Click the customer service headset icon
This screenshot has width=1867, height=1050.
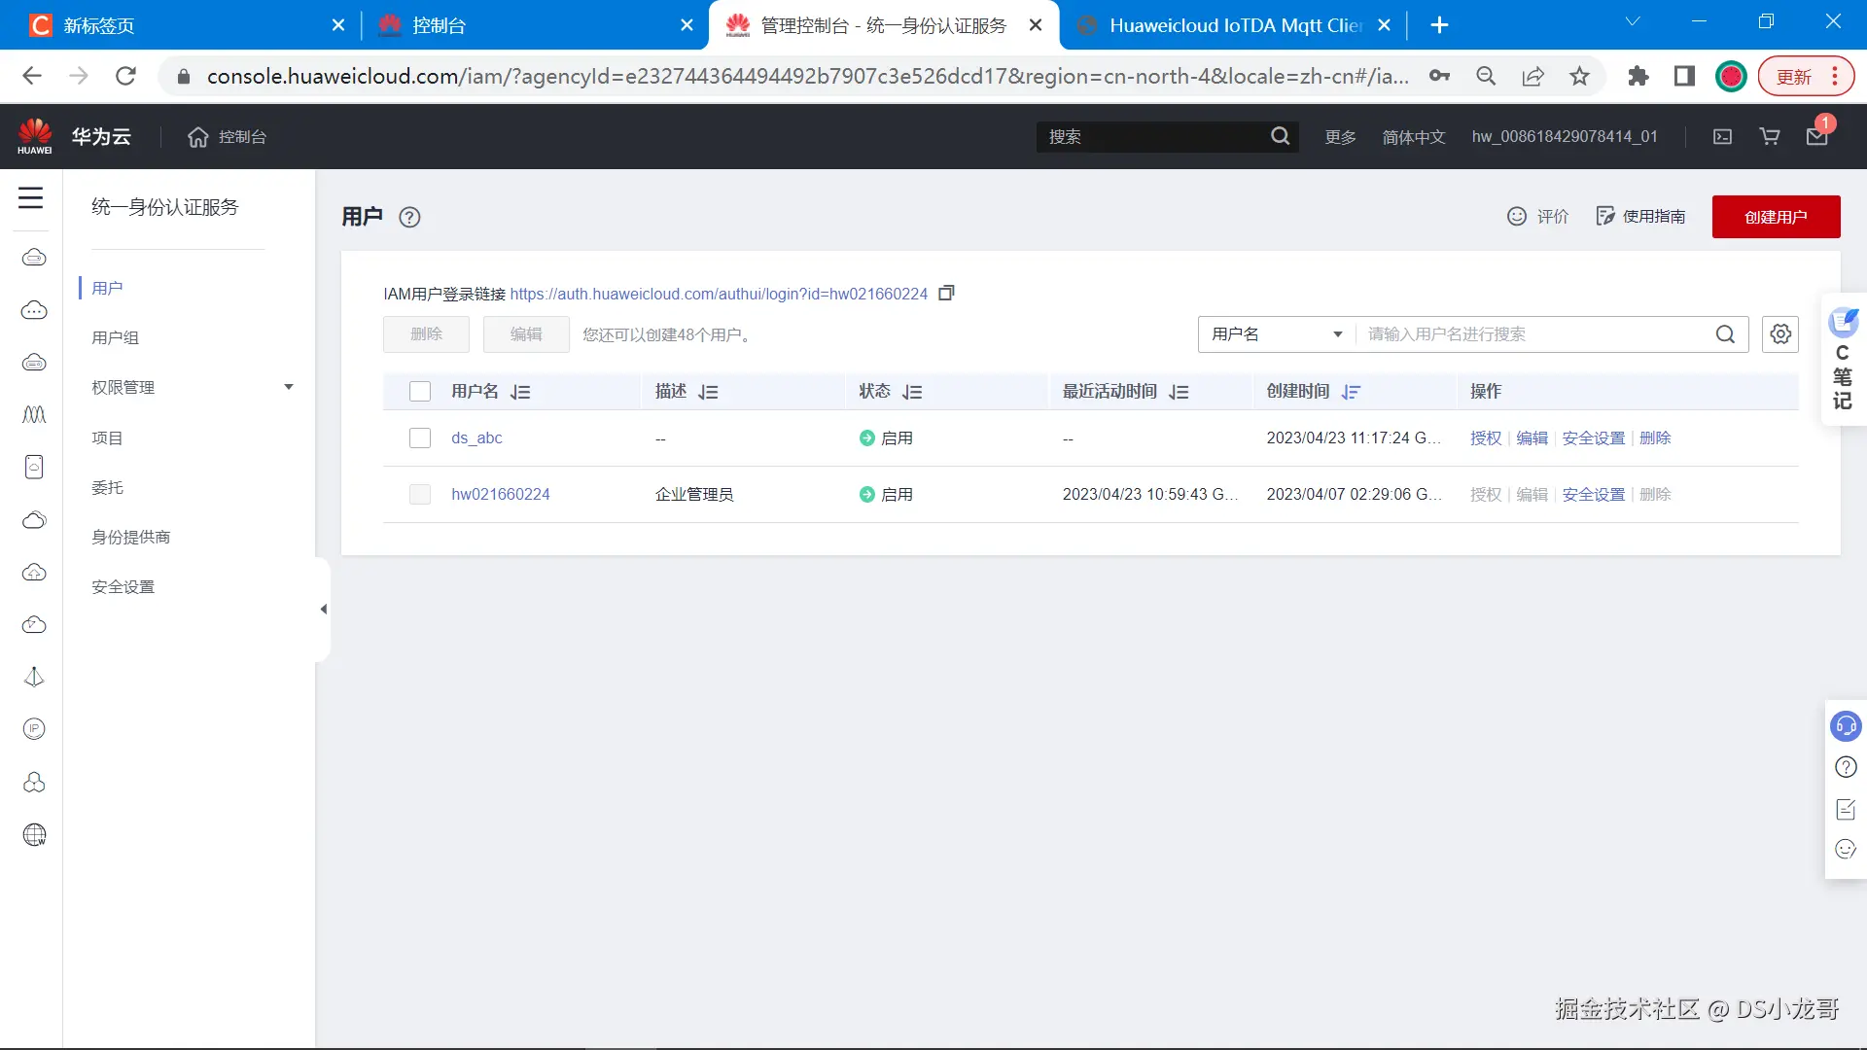pos(1845,726)
